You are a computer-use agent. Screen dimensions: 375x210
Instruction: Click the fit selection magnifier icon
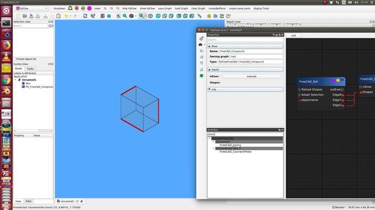click(125, 16)
